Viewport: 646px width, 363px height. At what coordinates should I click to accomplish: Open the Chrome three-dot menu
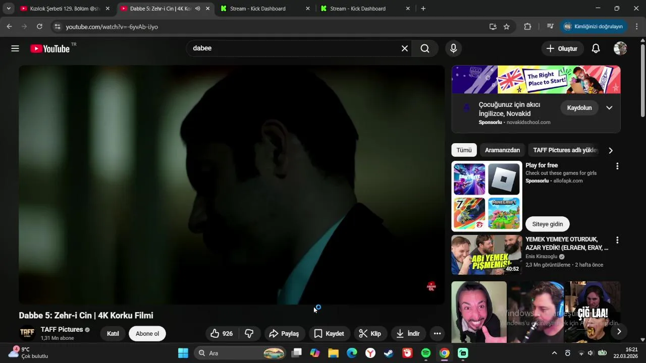pyautogui.click(x=637, y=27)
